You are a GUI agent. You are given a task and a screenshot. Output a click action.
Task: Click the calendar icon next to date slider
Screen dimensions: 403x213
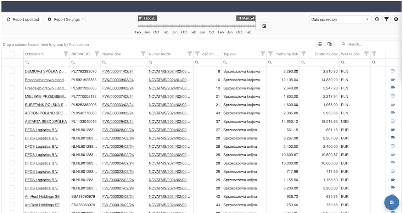264,26
